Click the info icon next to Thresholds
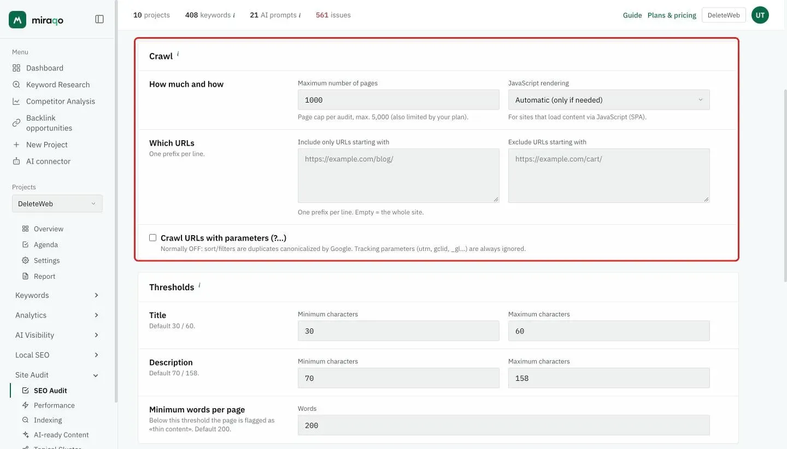Image resolution: width=787 pixels, height=449 pixels. 199,285
